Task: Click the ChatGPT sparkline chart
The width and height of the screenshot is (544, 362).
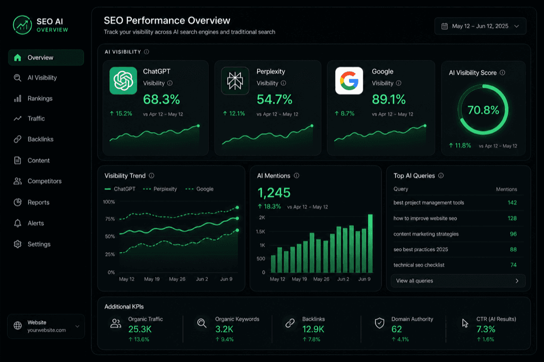Action: tap(155, 137)
